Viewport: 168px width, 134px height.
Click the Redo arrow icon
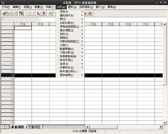[32, 13]
